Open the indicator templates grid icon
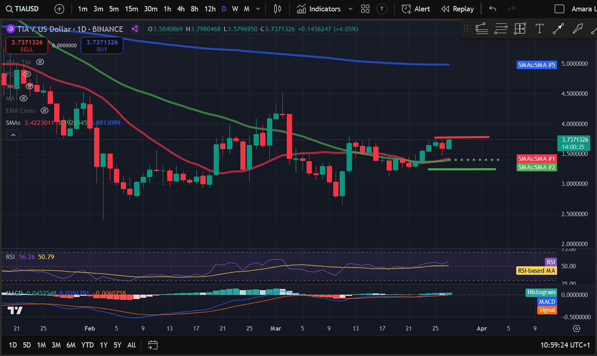 click(x=365, y=9)
